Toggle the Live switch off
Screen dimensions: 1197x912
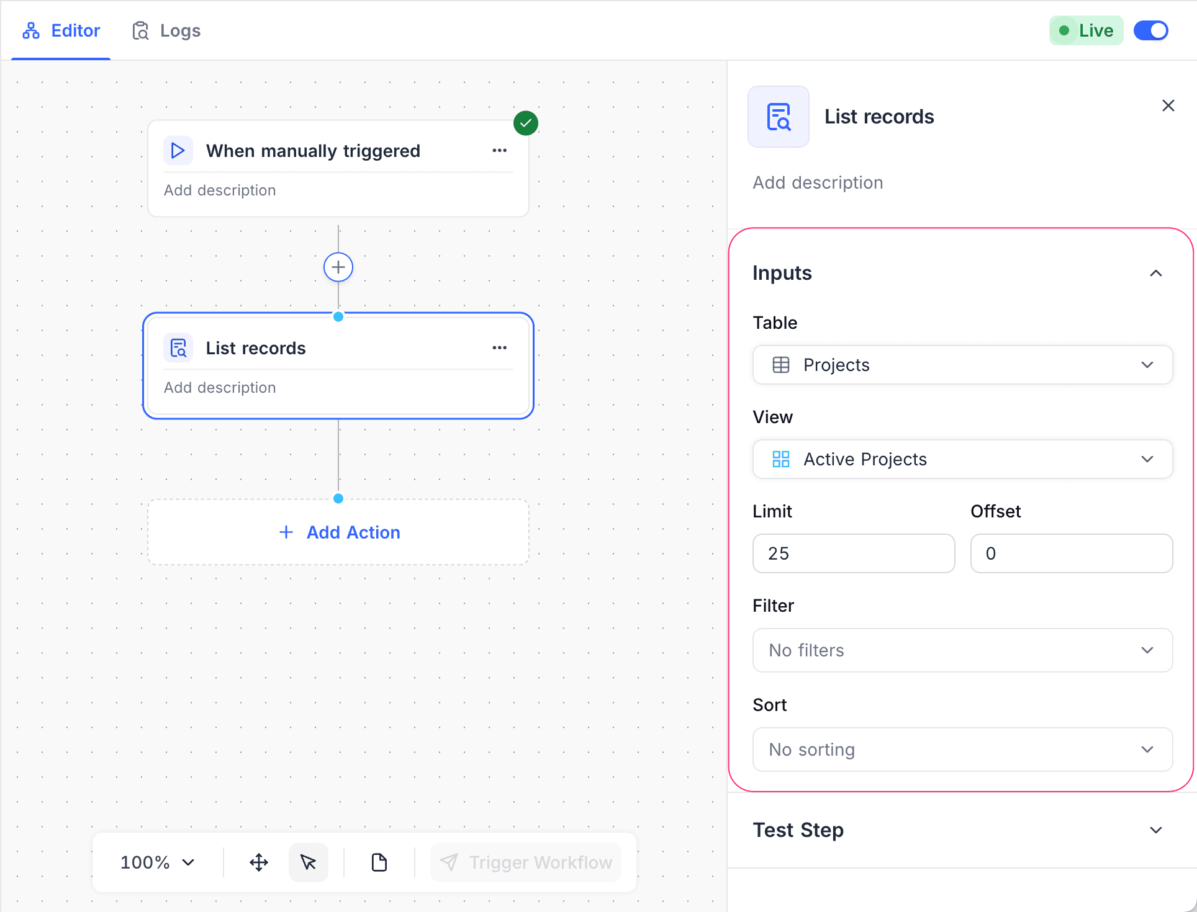coord(1151,30)
